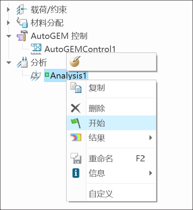
Task: Click the AutoGEMControl1 mesh icon
Action: [x=36, y=49]
